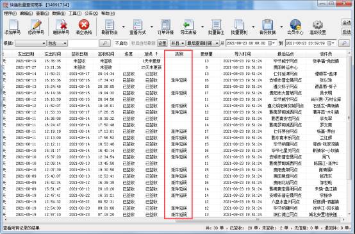Click the horizontal scrollbar right arrow

click(x=343, y=219)
